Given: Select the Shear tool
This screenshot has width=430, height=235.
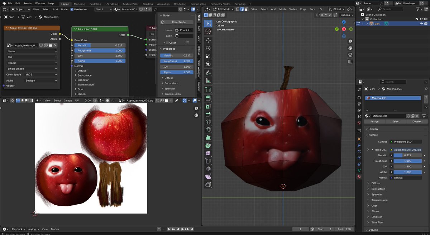Looking at the screenshot, I should [x=208, y=177].
